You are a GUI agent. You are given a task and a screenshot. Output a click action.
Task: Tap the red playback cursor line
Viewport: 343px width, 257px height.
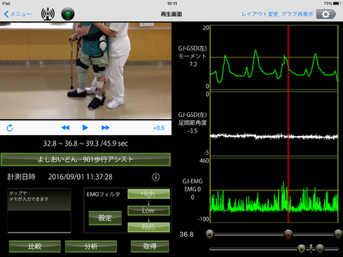[288, 124]
